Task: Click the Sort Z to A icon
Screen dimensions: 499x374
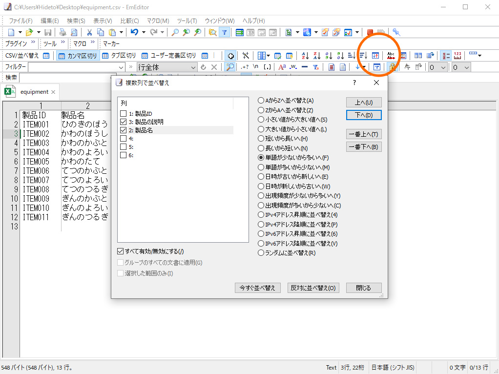Action: pos(317,56)
